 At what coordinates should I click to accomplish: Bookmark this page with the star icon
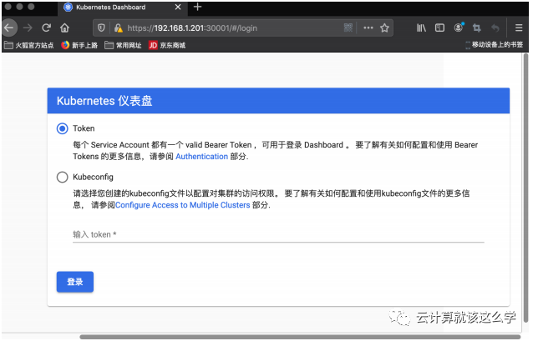pyautogui.click(x=384, y=28)
